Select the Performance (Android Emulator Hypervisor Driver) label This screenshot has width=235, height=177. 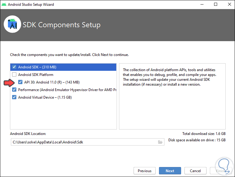coord(67,90)
